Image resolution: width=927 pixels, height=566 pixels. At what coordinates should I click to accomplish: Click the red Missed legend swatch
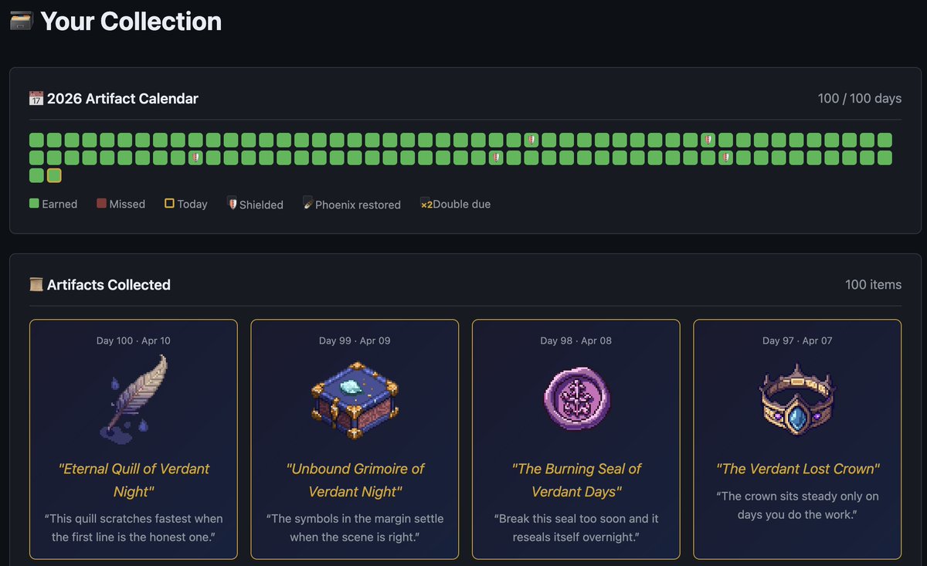pyautogui.click(x=101, y=204)
